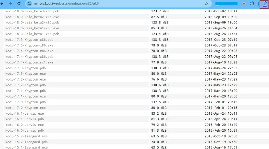Select the date 2015-Aug-16 17:09
Image resolution: width=269 pixels, height=149 pixels.
click(221, 147)
